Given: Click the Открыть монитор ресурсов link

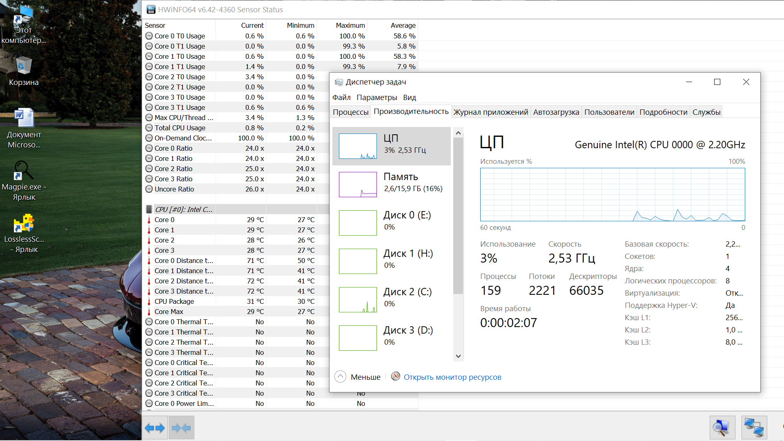Looking at the screenshot, I should point(452,377).
